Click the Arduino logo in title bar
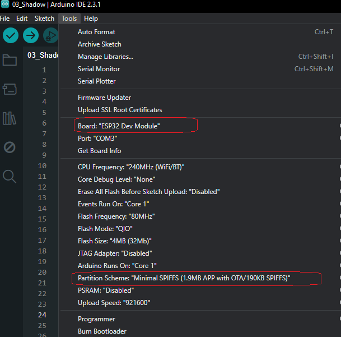The height and width of the screenshot is (337, 341). pos(5,4)
